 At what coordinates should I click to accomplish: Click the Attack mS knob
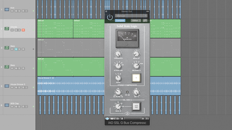(118, 66)
